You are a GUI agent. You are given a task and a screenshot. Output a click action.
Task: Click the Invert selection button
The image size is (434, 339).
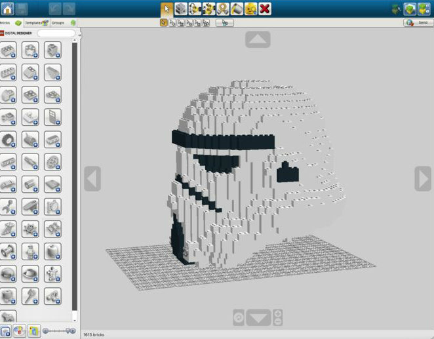224,23
